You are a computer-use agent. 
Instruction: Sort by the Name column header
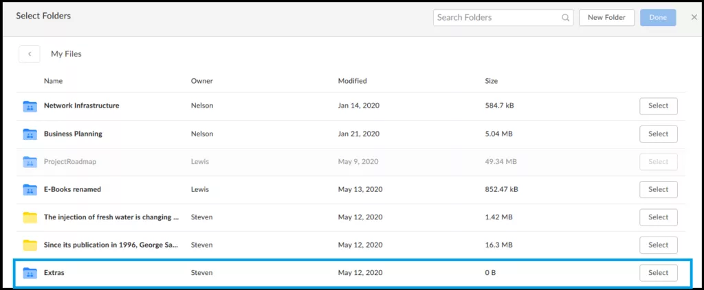53,81
